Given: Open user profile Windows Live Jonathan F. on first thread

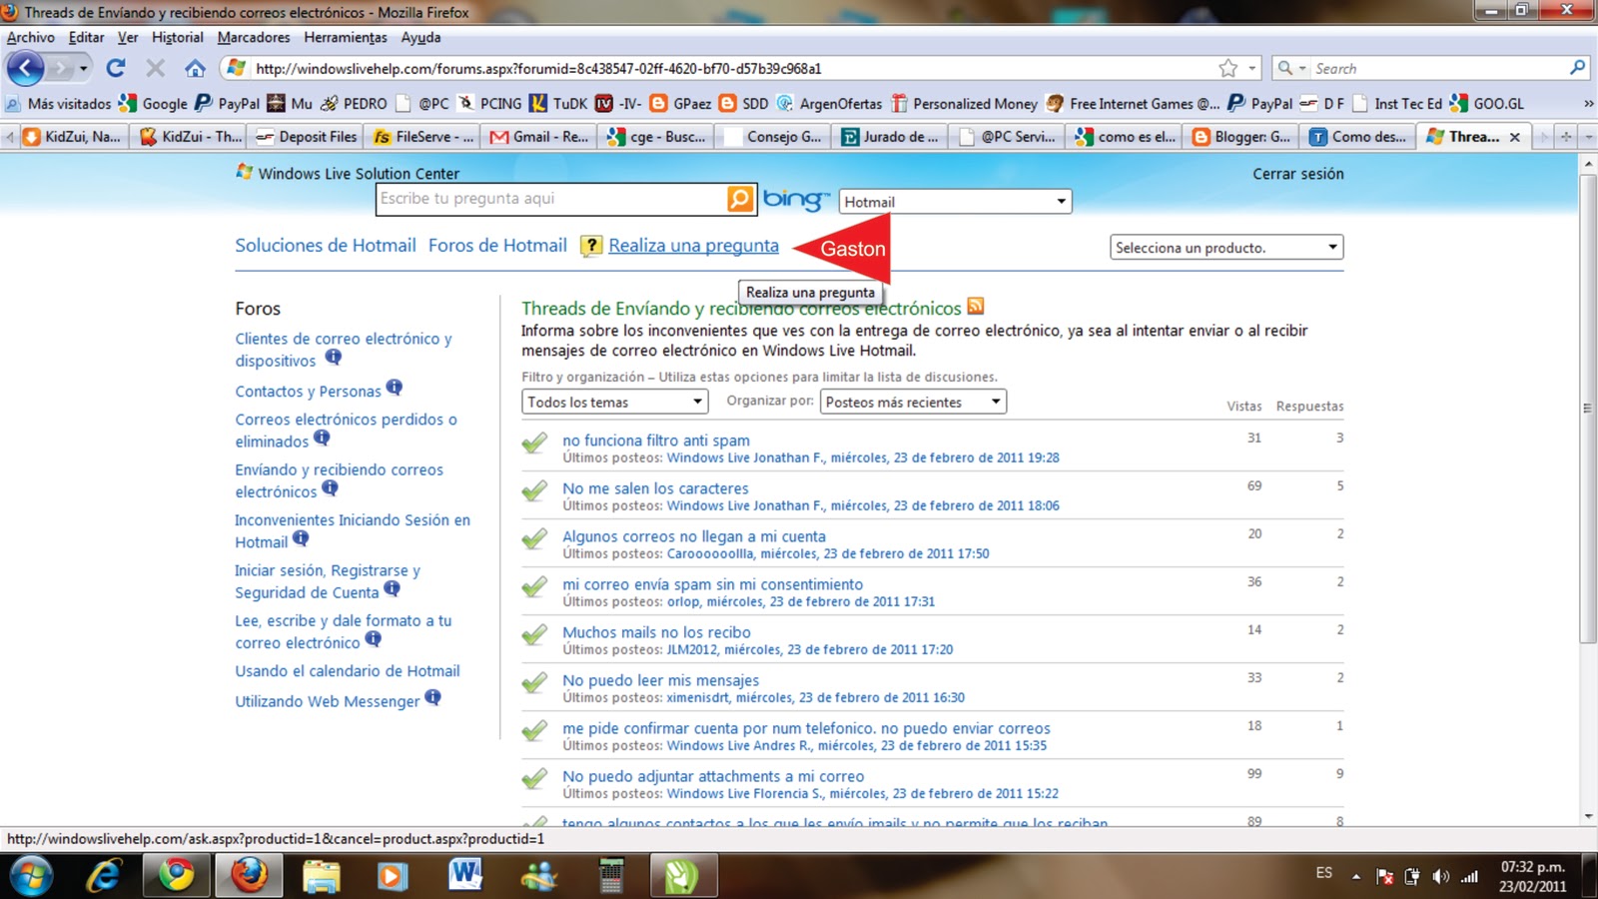Looking at the screenshot, I should pyautogui.click(x=747, y=457).
